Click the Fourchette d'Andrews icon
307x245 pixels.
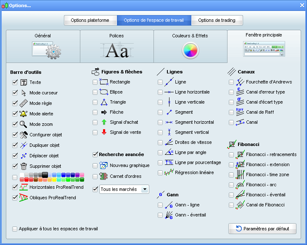[240, 82]
